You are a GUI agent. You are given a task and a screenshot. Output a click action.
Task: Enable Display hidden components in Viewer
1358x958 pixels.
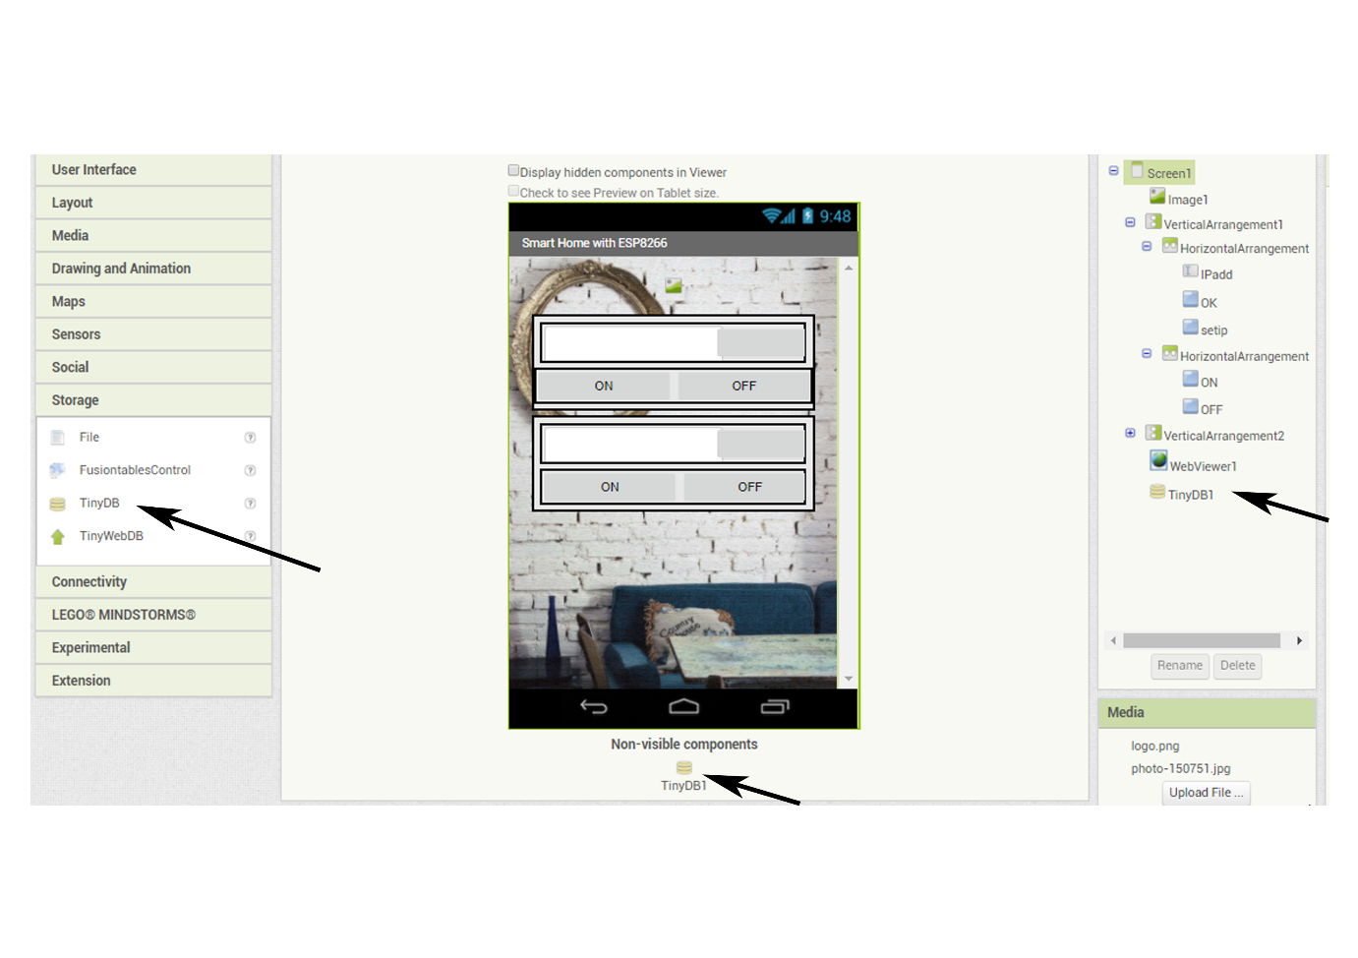513,169
